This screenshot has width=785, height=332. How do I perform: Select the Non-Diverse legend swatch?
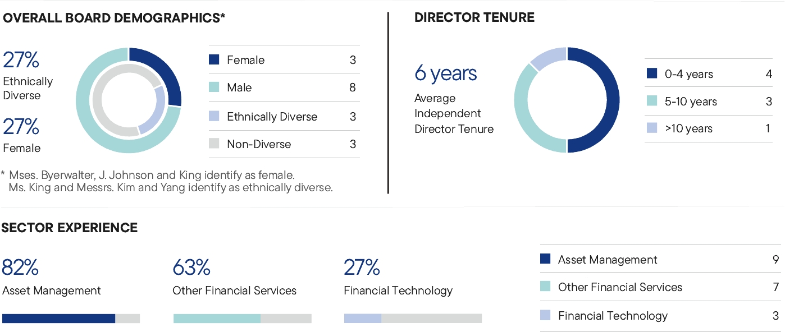[x=214, y=144]
